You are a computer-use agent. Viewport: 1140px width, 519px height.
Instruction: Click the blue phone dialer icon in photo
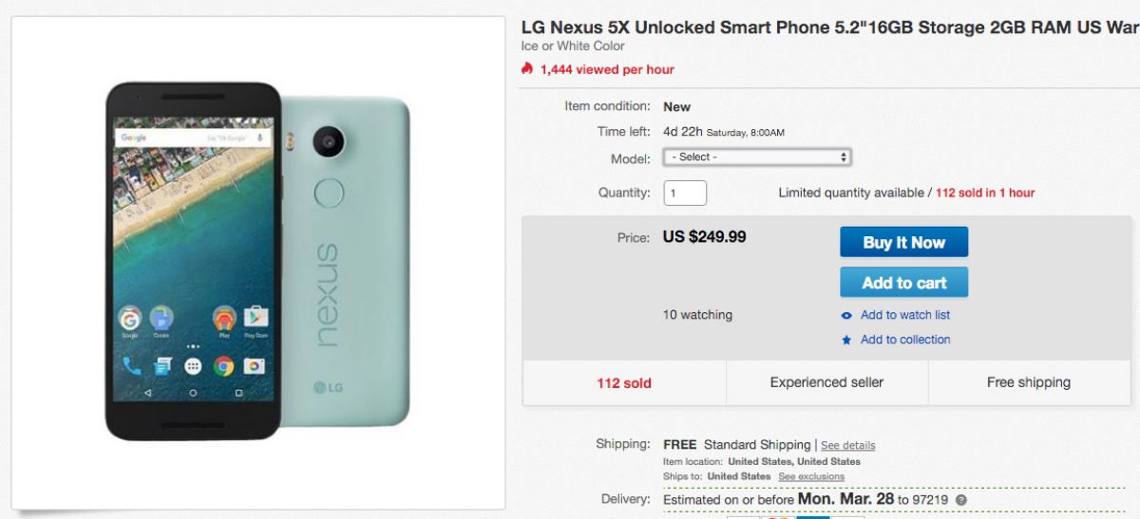pyautogui.click(x=131, y=365)
